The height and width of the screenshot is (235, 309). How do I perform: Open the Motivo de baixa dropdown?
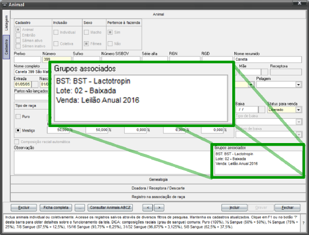click(299, 135)
